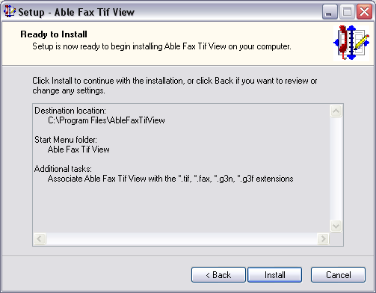Click the horizontal scrollbar track in the summary

182,239
